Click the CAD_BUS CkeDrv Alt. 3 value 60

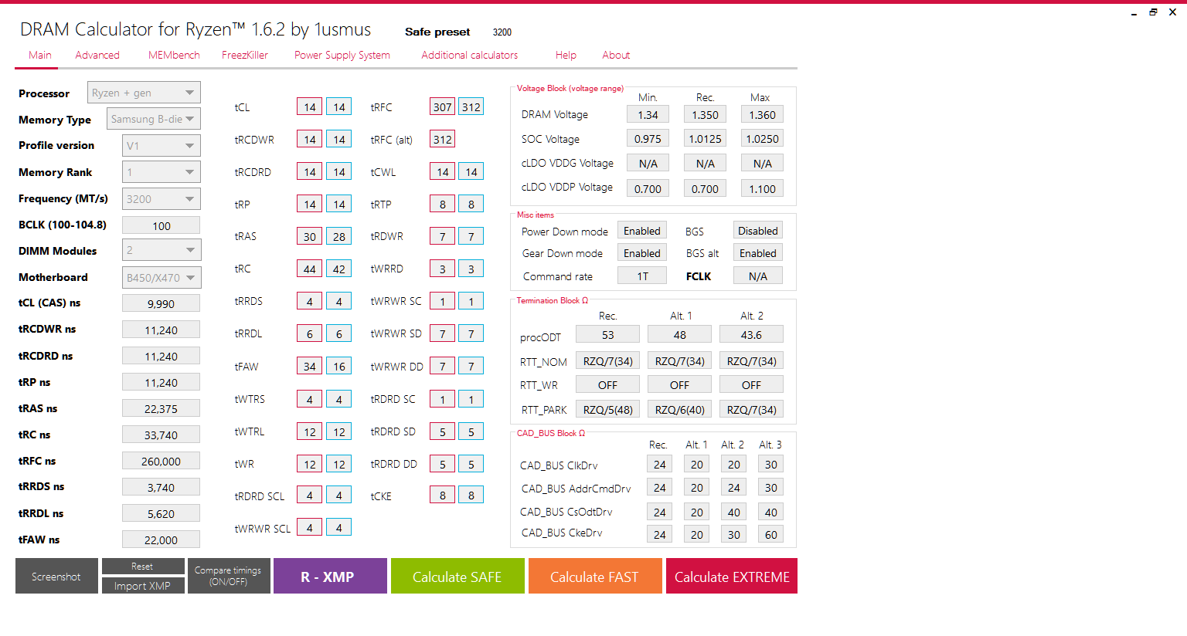pos(771,534)
